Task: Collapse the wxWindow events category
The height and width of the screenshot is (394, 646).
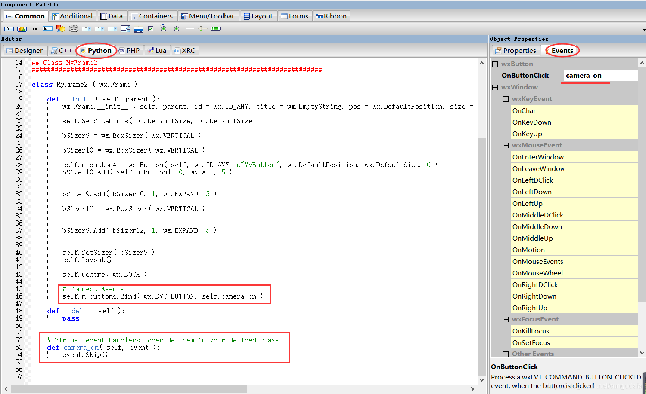Action: point(495,87)
